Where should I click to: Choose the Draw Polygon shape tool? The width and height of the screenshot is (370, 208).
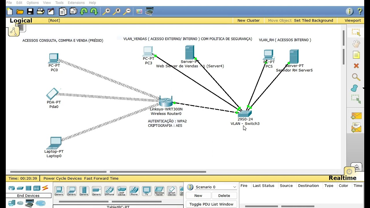(x=354, y=88)
